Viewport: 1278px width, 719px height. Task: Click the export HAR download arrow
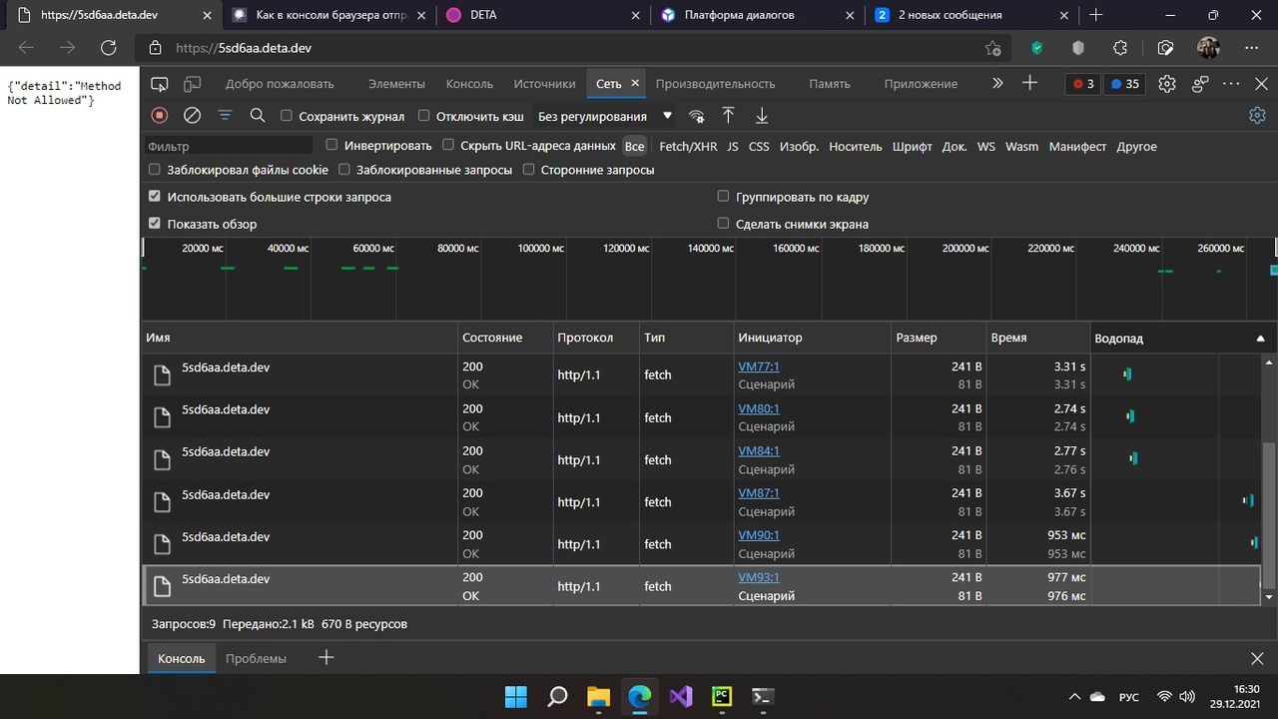click(x=762, y=116)
